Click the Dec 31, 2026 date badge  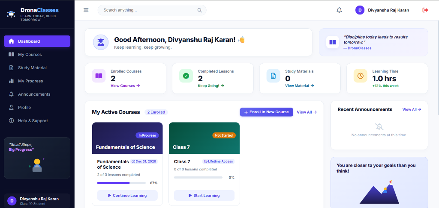coord(144,161)
